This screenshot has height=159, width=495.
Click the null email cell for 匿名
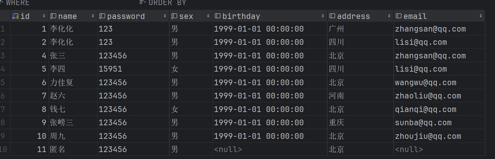point(439,149)
